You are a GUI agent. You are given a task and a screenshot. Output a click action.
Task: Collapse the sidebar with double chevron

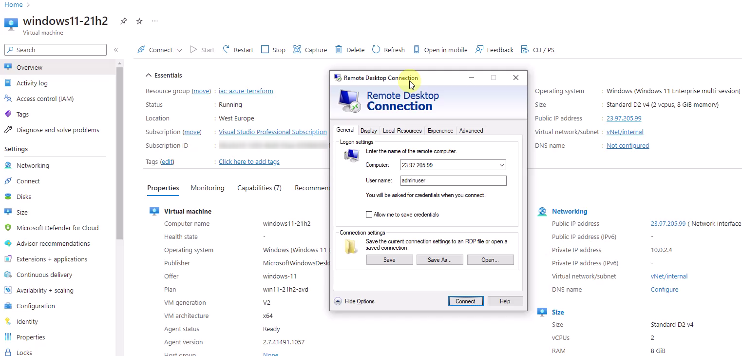click(x=116, y=50)
